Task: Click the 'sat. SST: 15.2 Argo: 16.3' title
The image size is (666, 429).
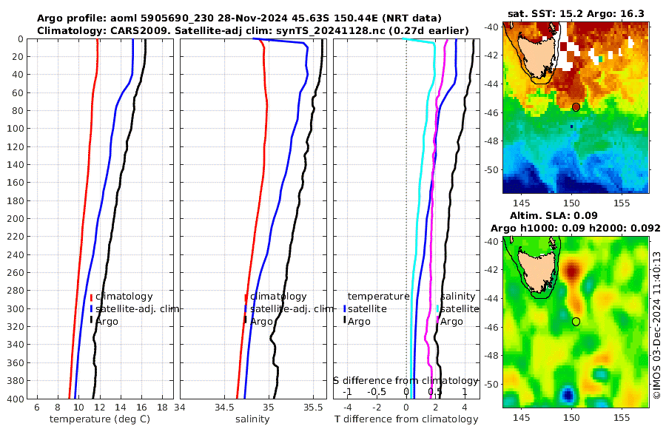Action: tap(576, 13)
